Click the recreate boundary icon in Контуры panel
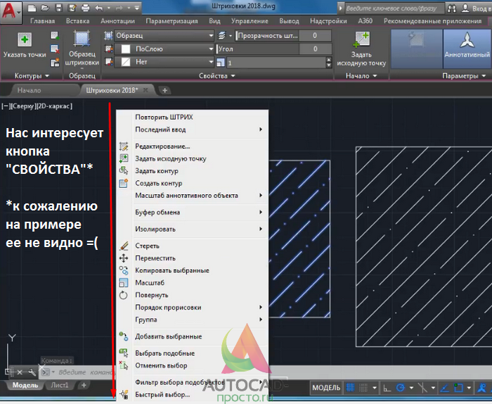The height and width of the screenshot is (404, 492). point(55,63)
